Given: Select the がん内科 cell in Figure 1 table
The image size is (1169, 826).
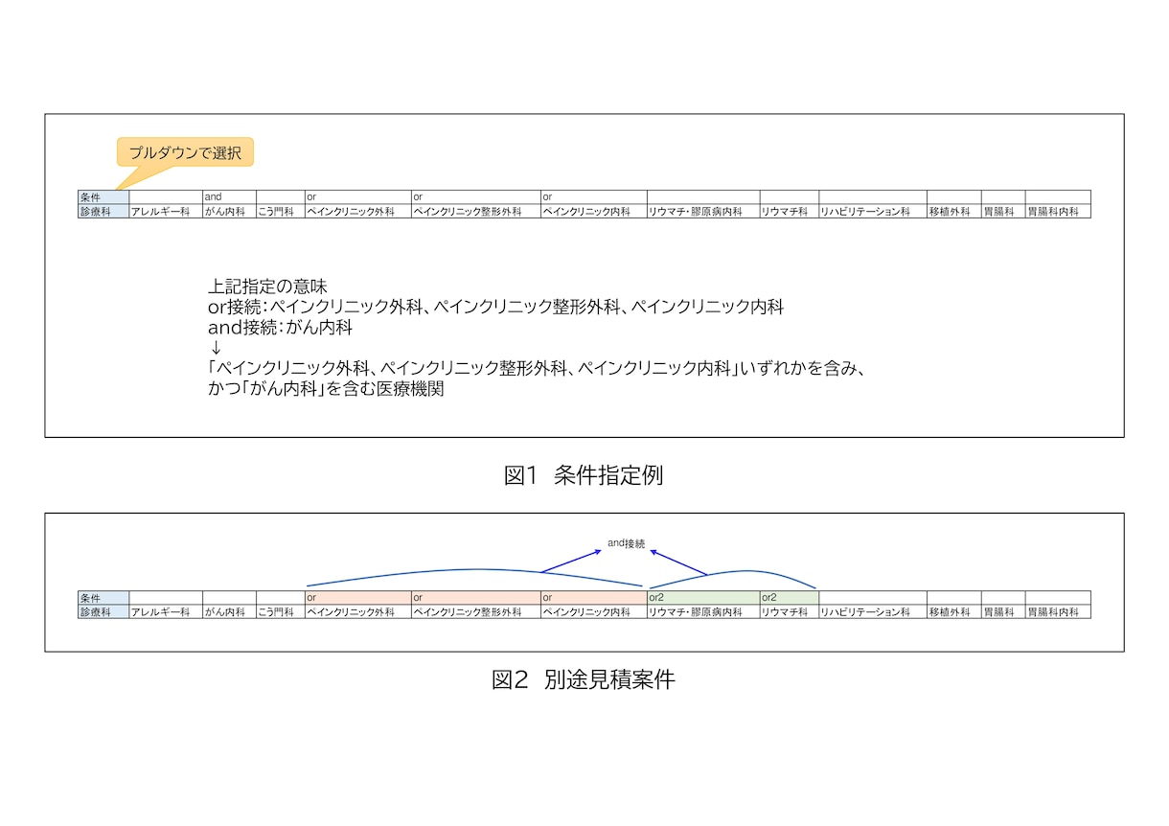Looking at the screenshot, I should click(229, 211).
